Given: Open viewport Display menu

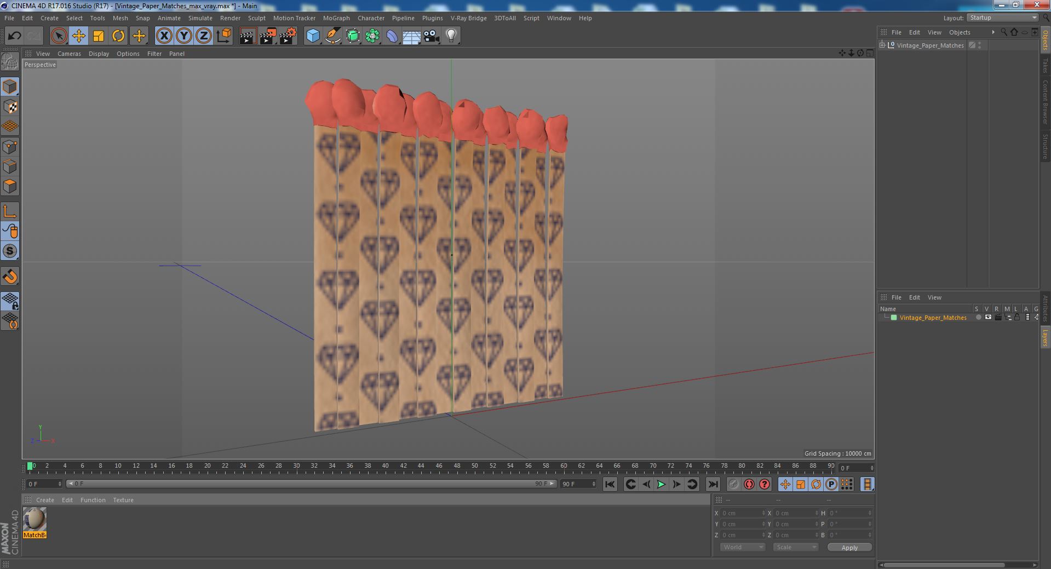Looking at the screenshot, I should [x=99, y=54].
